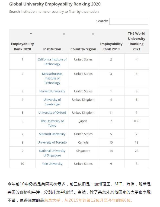160x207 pixels.
Task: Open Massachusetts Institute of Technology link
Action: [52, 78]
